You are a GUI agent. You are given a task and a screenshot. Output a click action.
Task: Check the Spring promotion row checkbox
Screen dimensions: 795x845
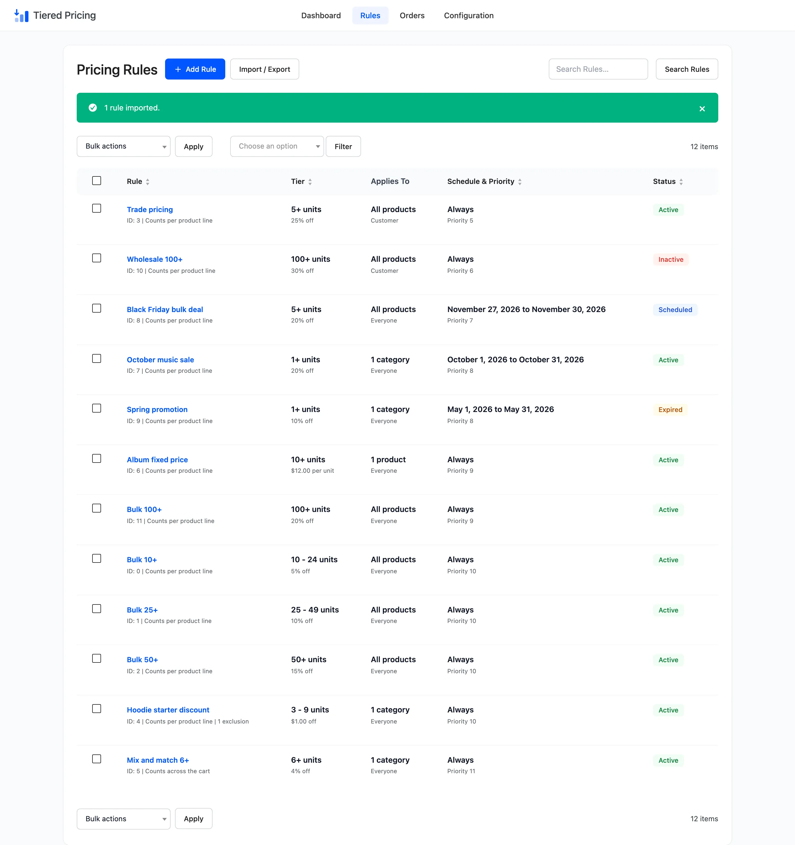96,408
